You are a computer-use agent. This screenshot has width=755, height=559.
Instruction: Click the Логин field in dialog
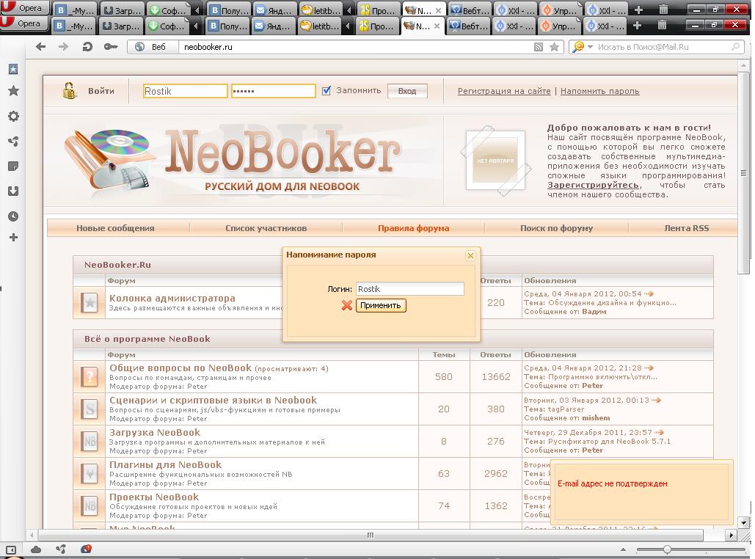click(x=409, y=289)
